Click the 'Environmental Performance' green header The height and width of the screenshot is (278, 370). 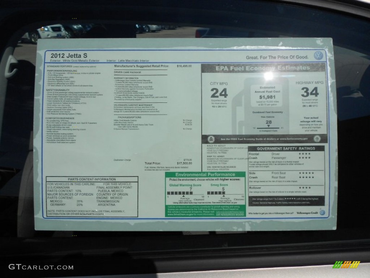205,174
